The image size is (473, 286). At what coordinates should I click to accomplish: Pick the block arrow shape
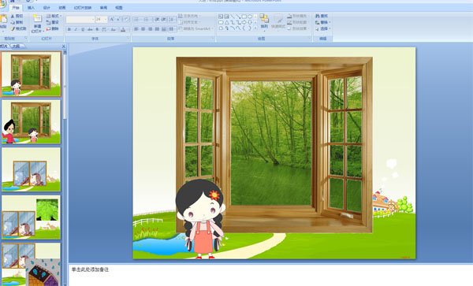[244, 22]
